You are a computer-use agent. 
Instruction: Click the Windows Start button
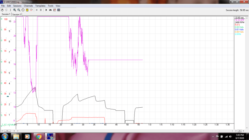coord(5,136)
